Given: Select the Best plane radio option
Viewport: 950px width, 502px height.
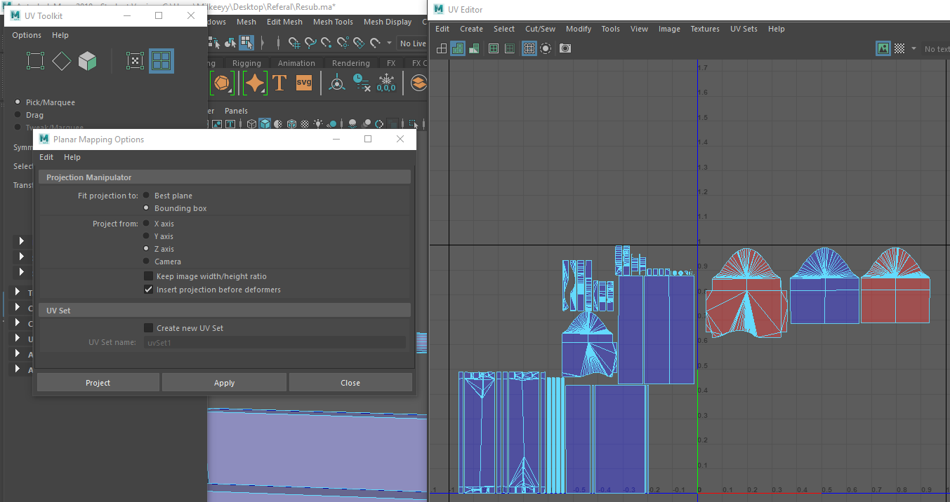Looking at the screenshot, I should tap(146, 196).
